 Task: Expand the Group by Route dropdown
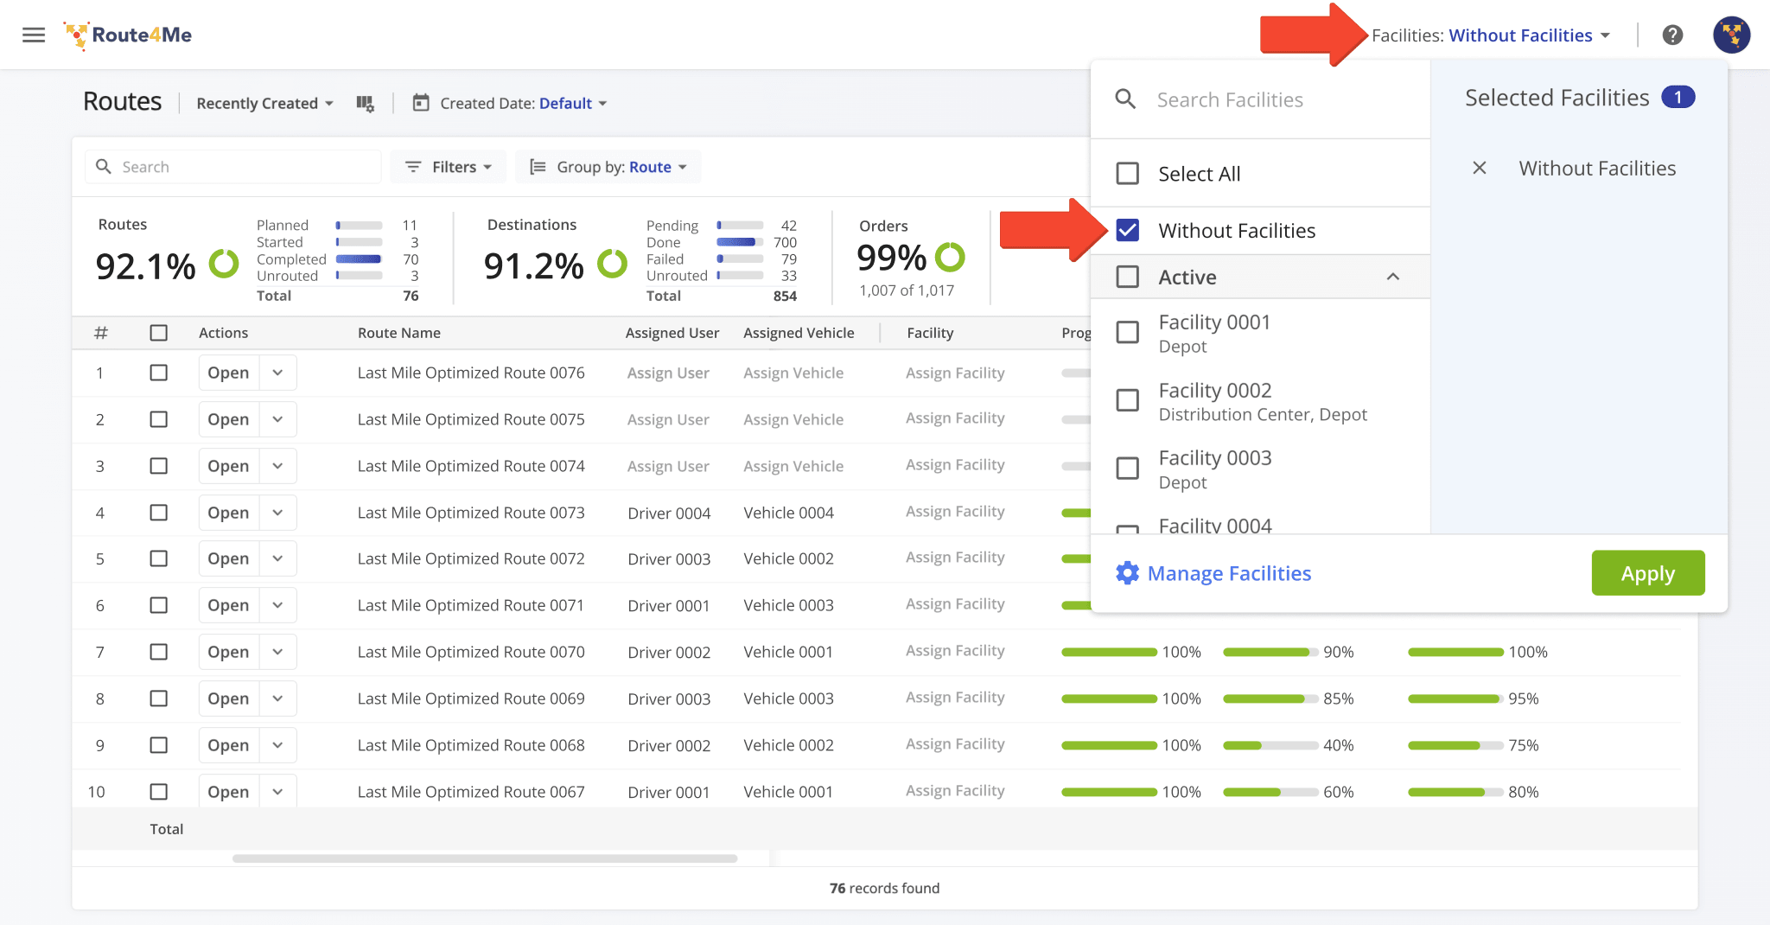(608, 167)
